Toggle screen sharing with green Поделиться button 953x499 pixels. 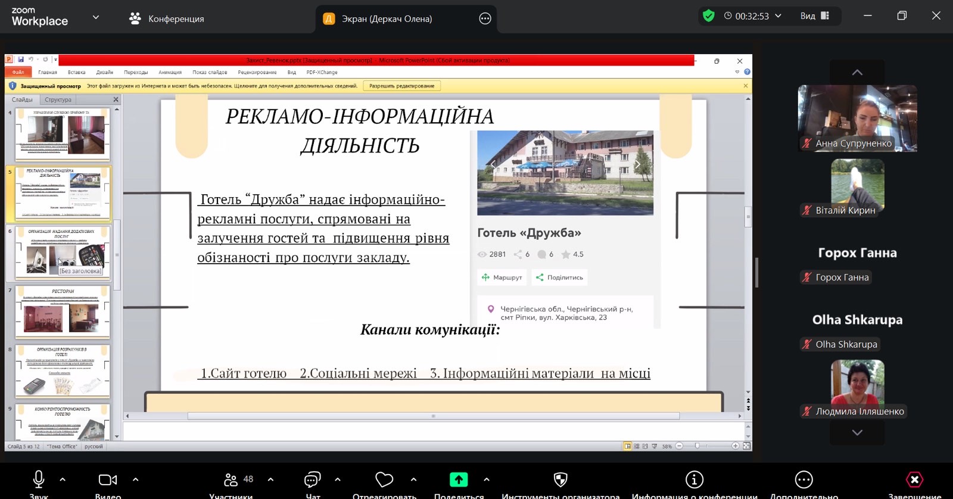458,479
